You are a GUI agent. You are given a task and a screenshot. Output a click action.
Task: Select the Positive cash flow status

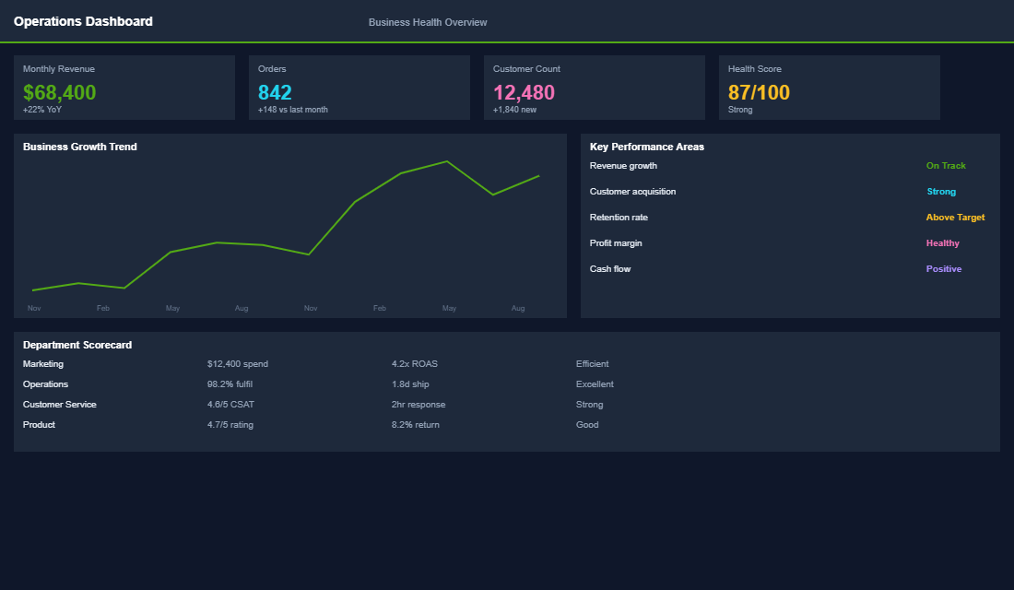(943, 268)
